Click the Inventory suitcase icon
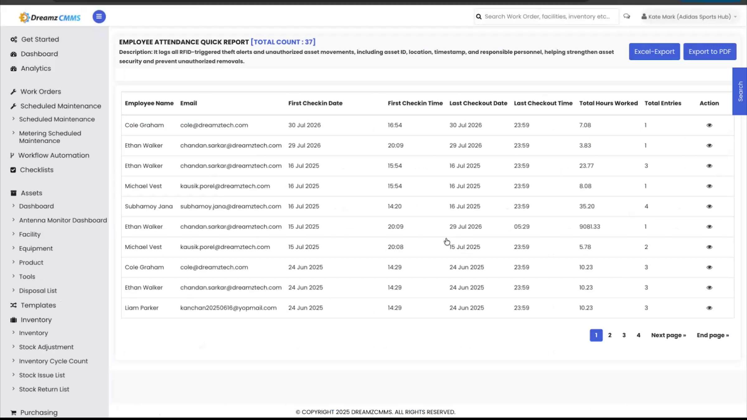The height and width of the screenshot is (420, 747). (x=13, y=320)
